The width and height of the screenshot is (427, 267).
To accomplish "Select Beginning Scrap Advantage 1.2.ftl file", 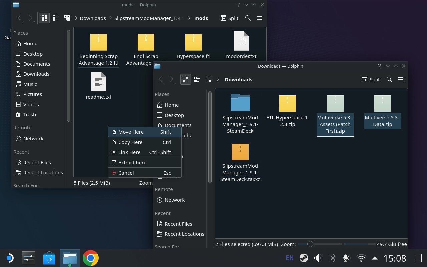I will tap(98, 49).
